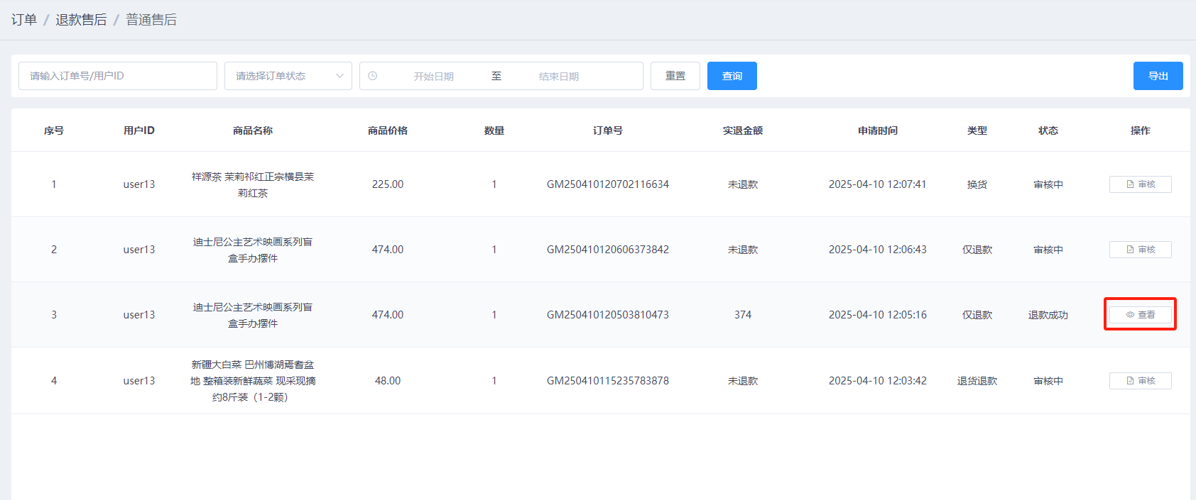Click the document icon in row 2's 审核 button
Image resolution: width=1196 pixels, height=500 pixels.
(x=1130, y=250)
